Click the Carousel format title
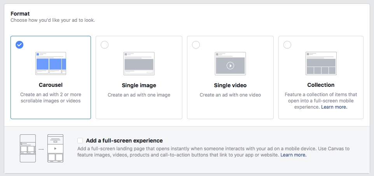The width and height of the screenshot is (374, 176). [x=51, y=85]
